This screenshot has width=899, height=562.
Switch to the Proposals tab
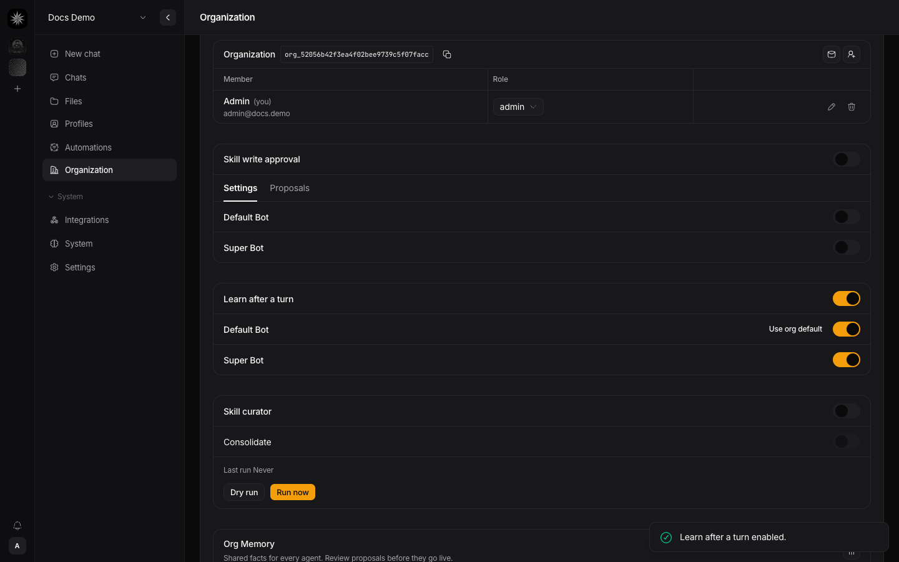(290, 188)
